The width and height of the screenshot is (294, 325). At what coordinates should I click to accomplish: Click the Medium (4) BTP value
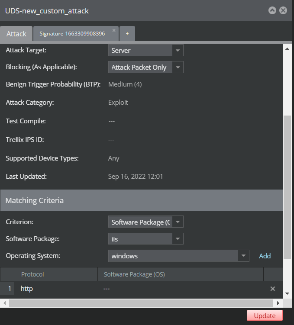(125, 84)
